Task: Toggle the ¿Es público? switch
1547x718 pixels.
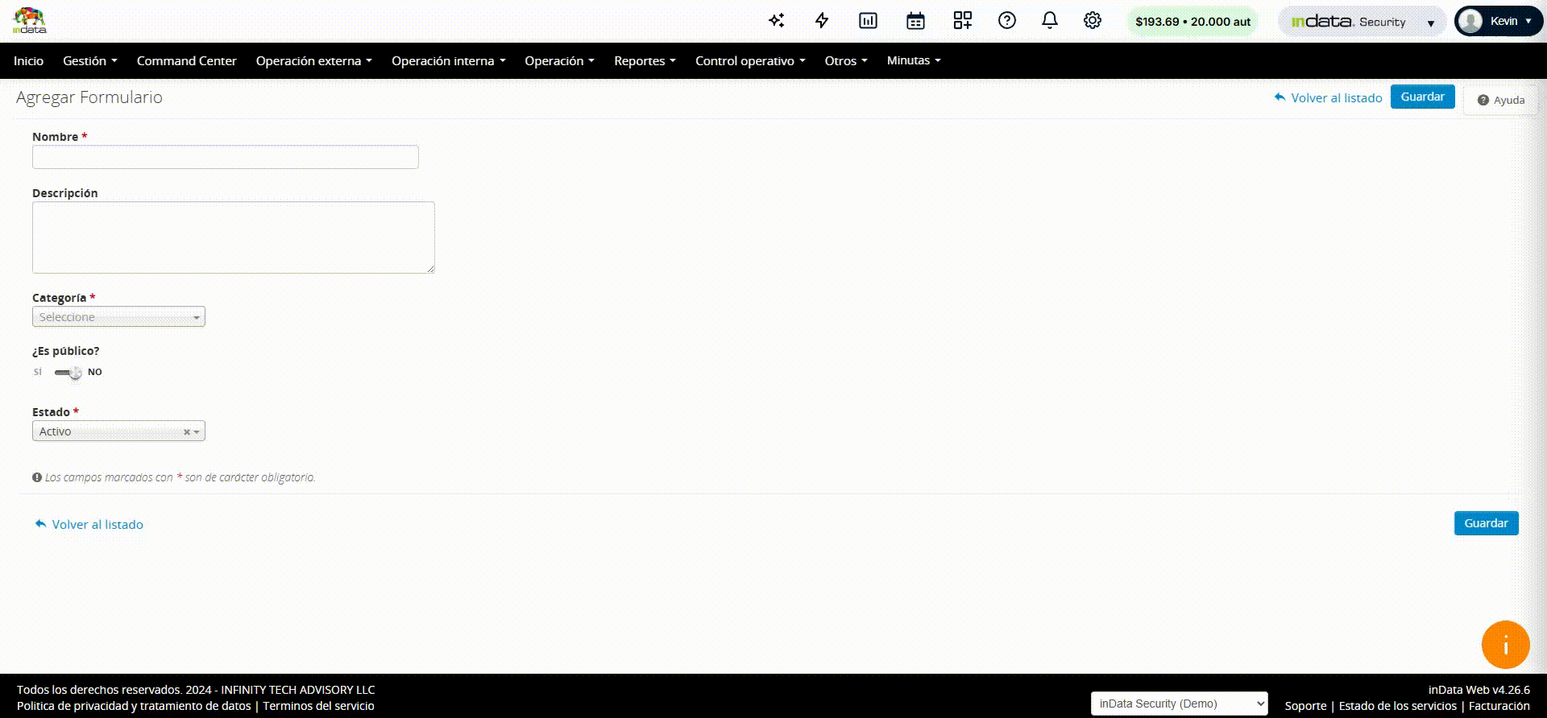Action: [68, 372]
